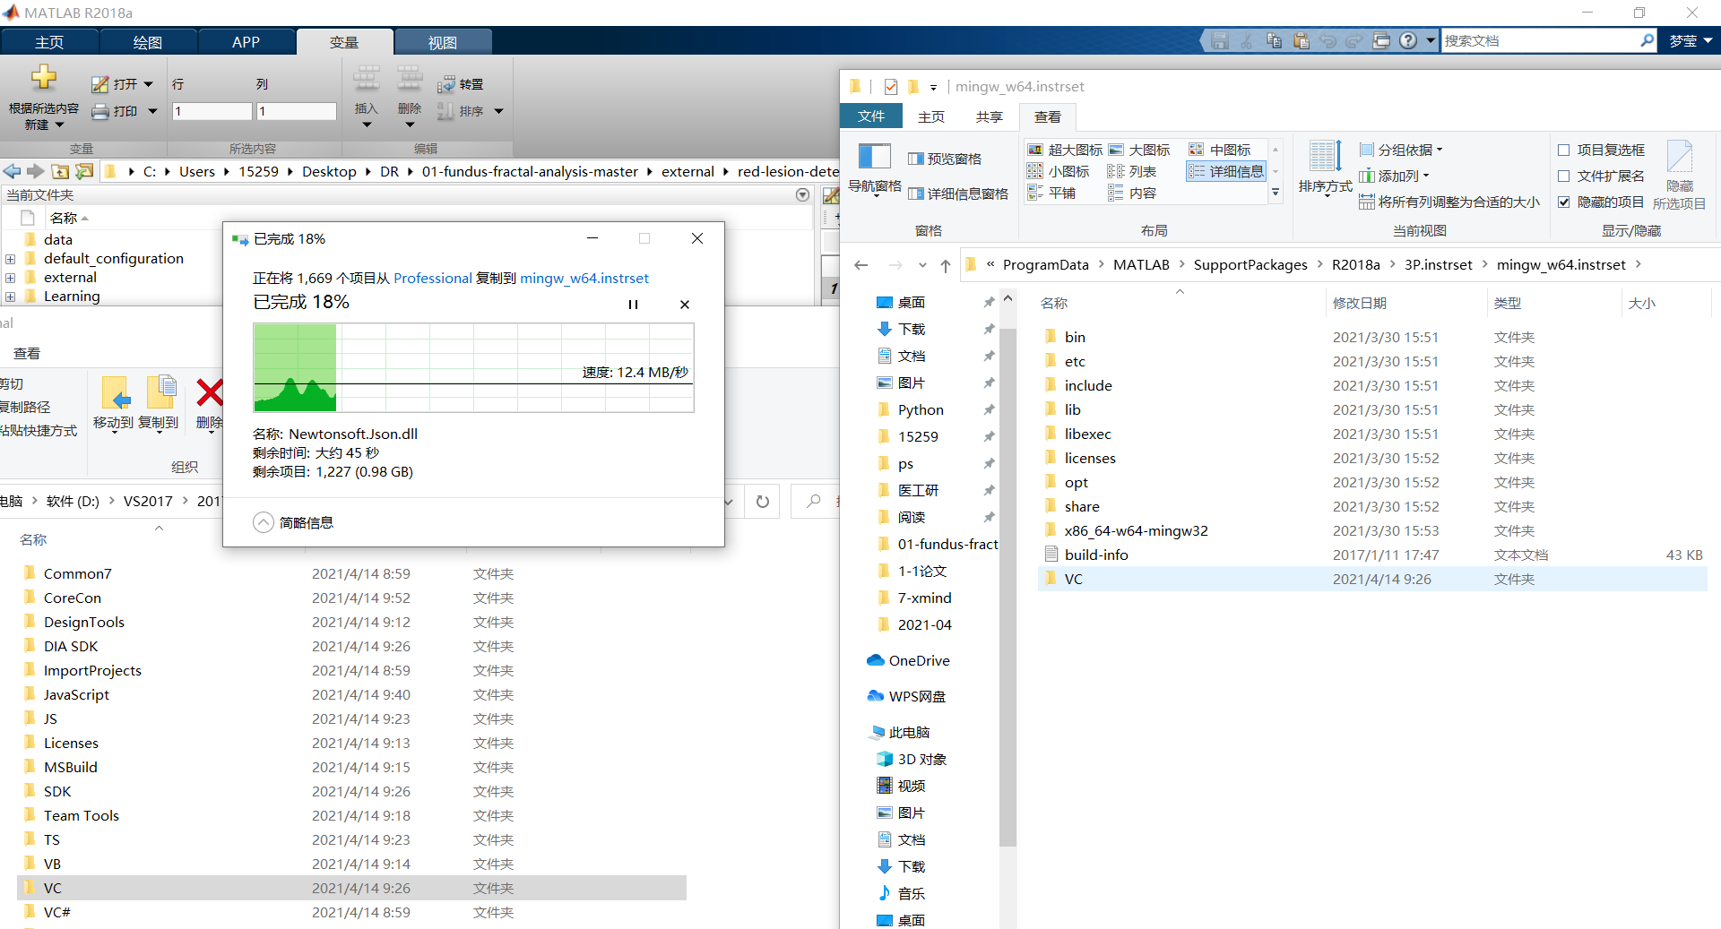Open the 添加列 dropdown
This screenshot has width=1721, height=929.
(x=1394, y=176)
